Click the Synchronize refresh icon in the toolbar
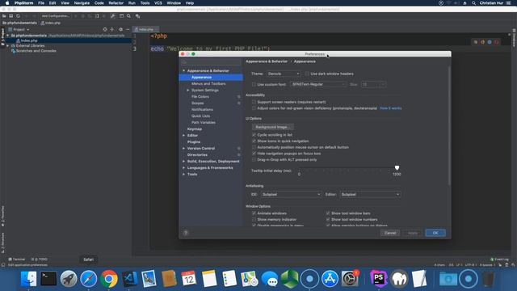Image resolution: width=517 pixels, height=291 pixels. click(18, 16)
